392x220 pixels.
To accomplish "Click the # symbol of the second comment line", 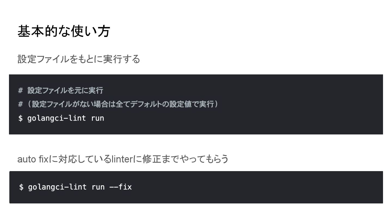I will [x=20, y=104].
